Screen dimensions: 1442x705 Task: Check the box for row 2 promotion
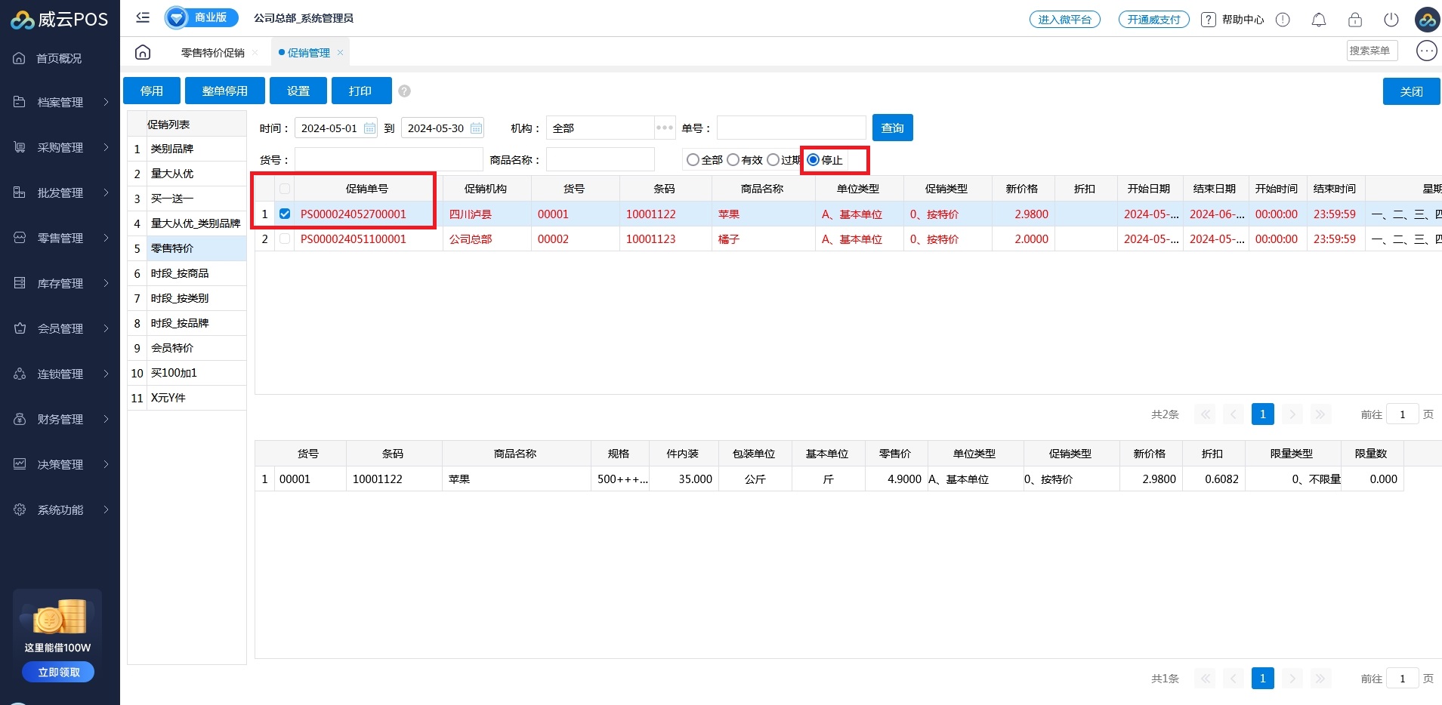tap(285, 239)
